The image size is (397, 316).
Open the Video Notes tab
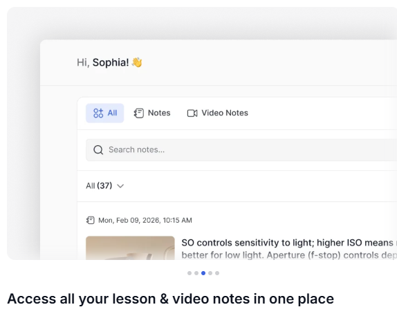pos(218,113)
